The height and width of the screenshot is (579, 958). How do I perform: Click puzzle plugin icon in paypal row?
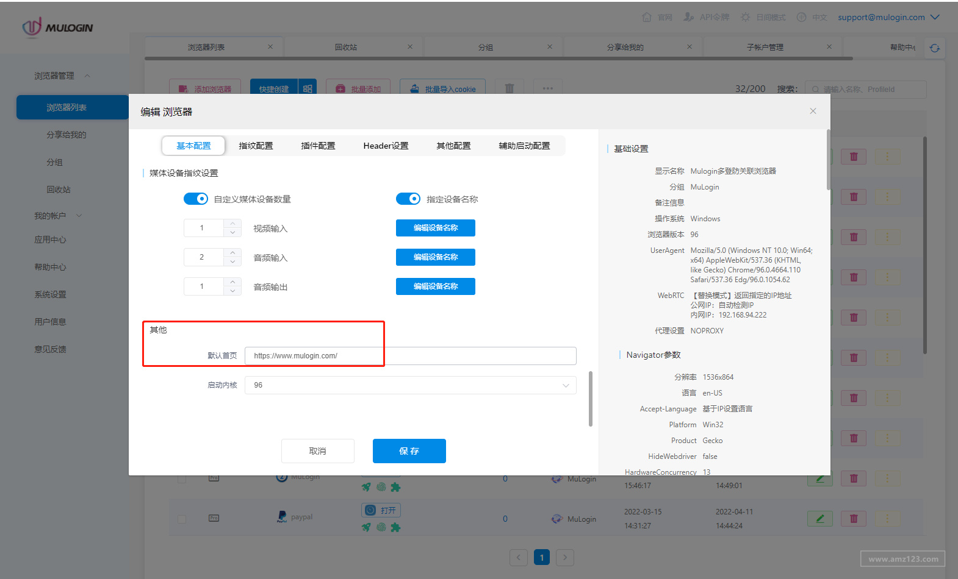click(x=395, y=527)
